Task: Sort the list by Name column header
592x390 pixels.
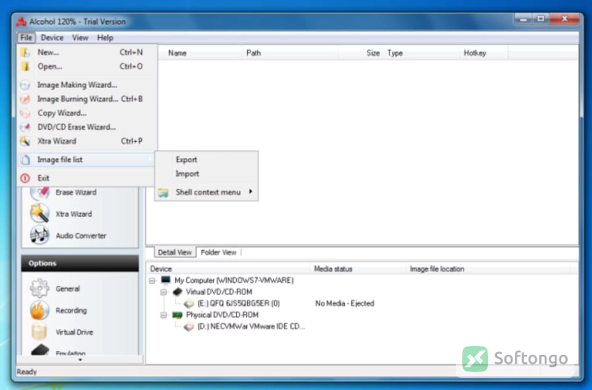Action: tap(177, 53)
